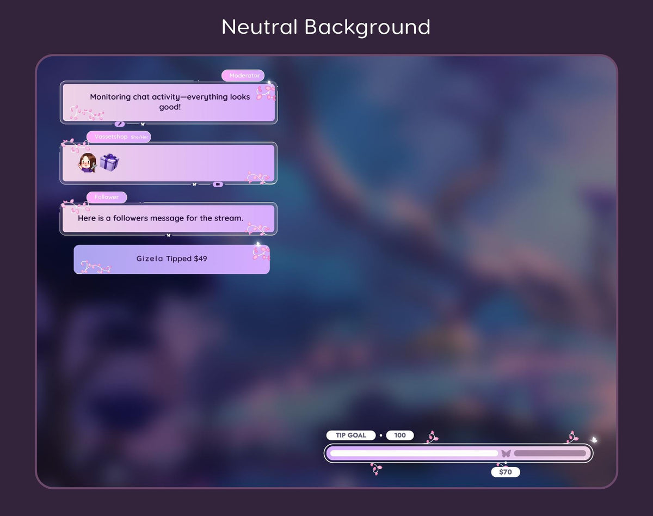This screenshot has width=653, height=516.
Task: Click the 'Here is a followers message' text
Action: [x=161, y=218]
